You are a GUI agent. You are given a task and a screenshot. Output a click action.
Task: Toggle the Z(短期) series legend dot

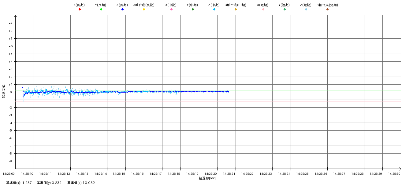point(306,10)
